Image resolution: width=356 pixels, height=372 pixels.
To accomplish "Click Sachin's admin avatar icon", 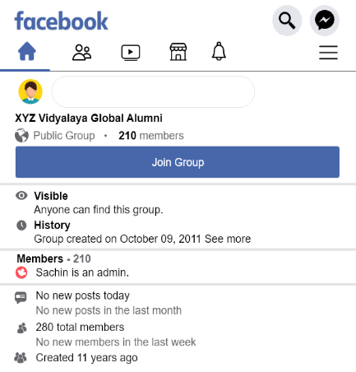I will [21, 272].
